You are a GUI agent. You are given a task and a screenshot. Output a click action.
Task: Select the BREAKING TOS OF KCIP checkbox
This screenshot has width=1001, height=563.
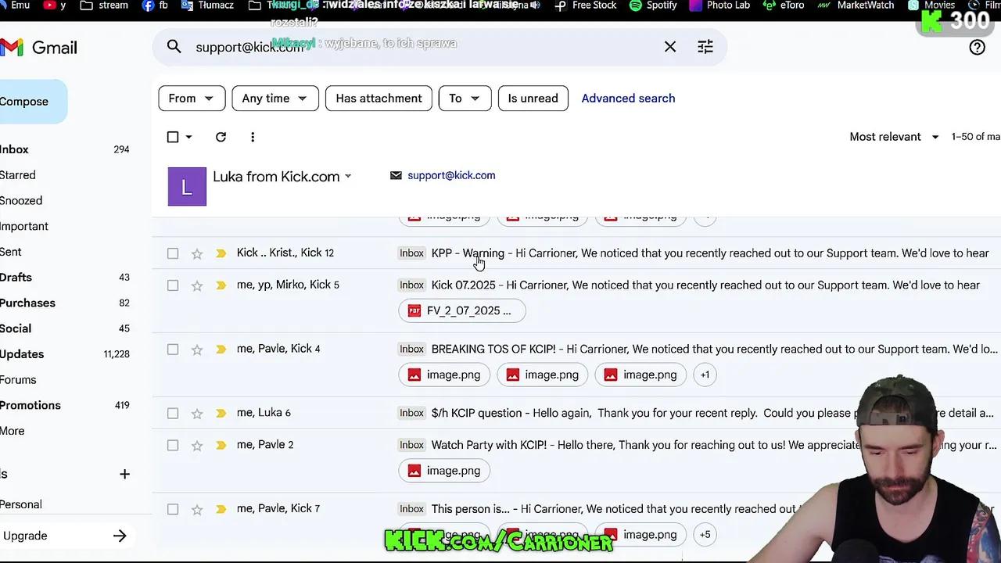pos(173,350)
